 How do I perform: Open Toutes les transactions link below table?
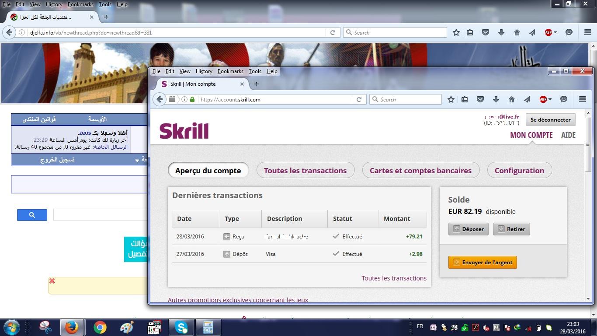coord(394,278)
